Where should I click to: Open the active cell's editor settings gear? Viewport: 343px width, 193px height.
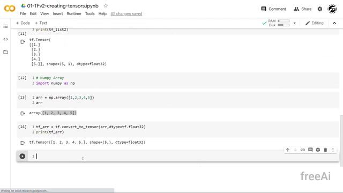pyautogui.click(x=318, y=150)
